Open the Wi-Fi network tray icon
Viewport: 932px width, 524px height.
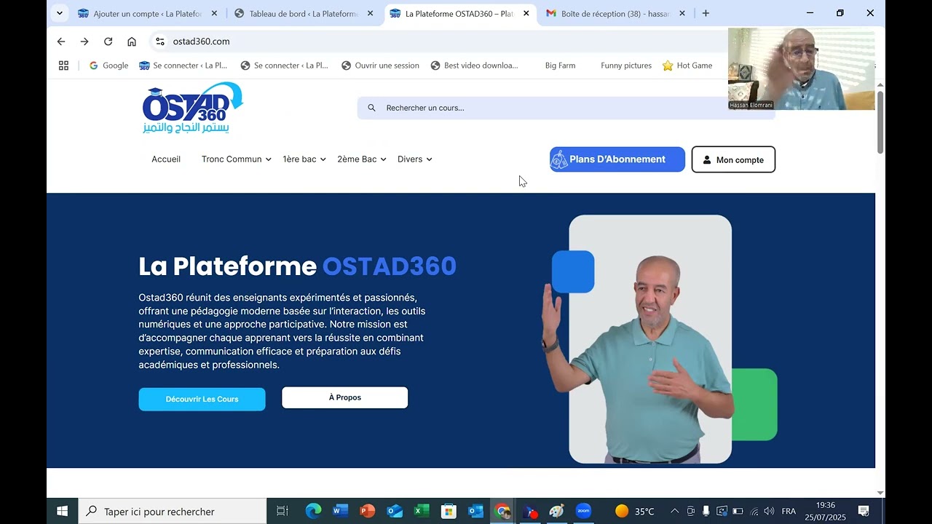click(754, 511)
